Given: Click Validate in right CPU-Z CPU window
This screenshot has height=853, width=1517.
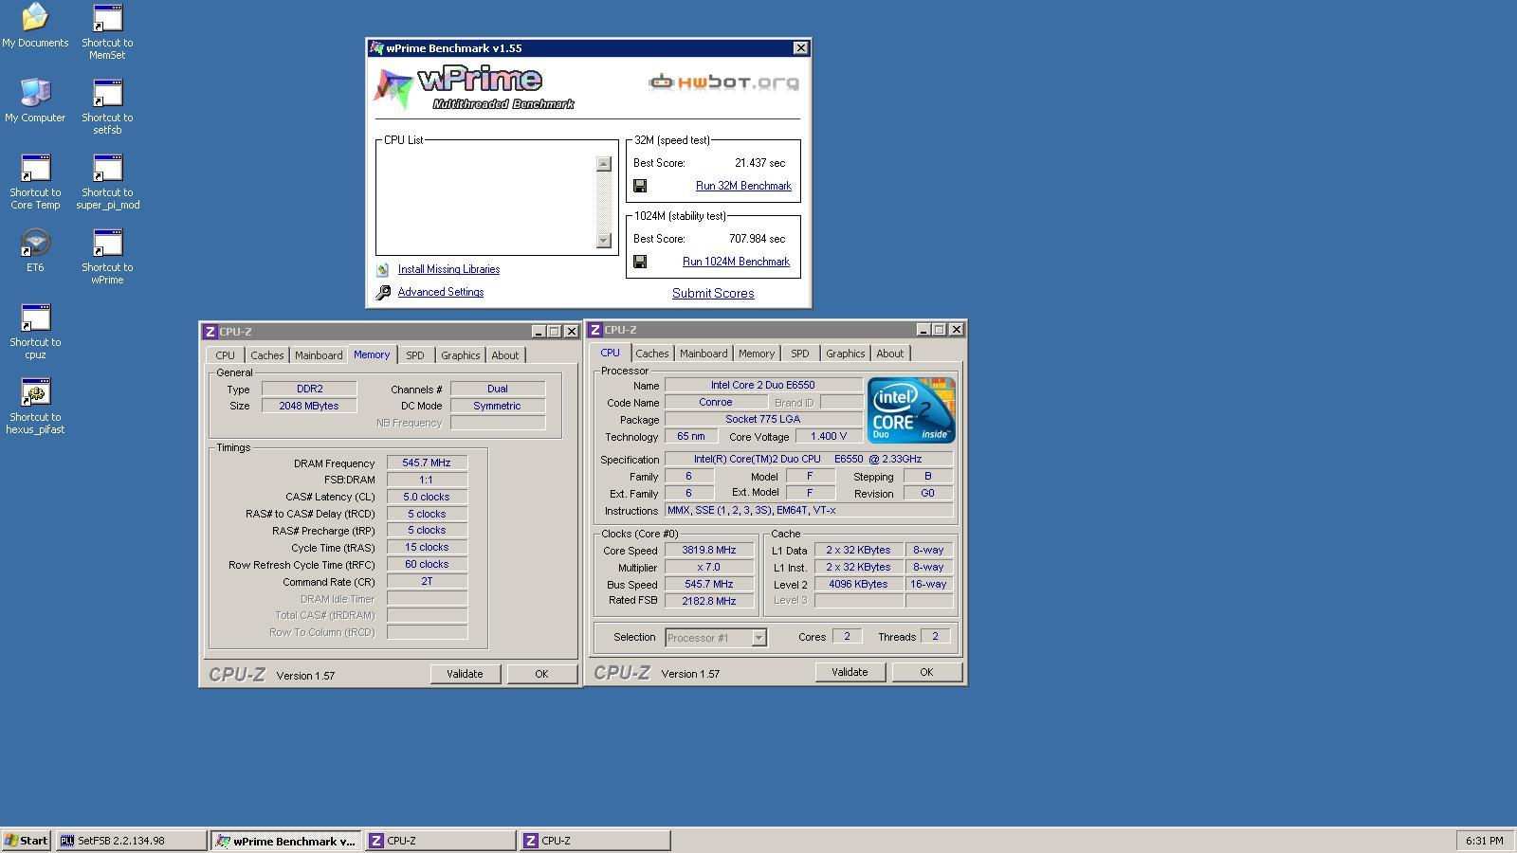Looking at the screenshot, I should [850, 672].
